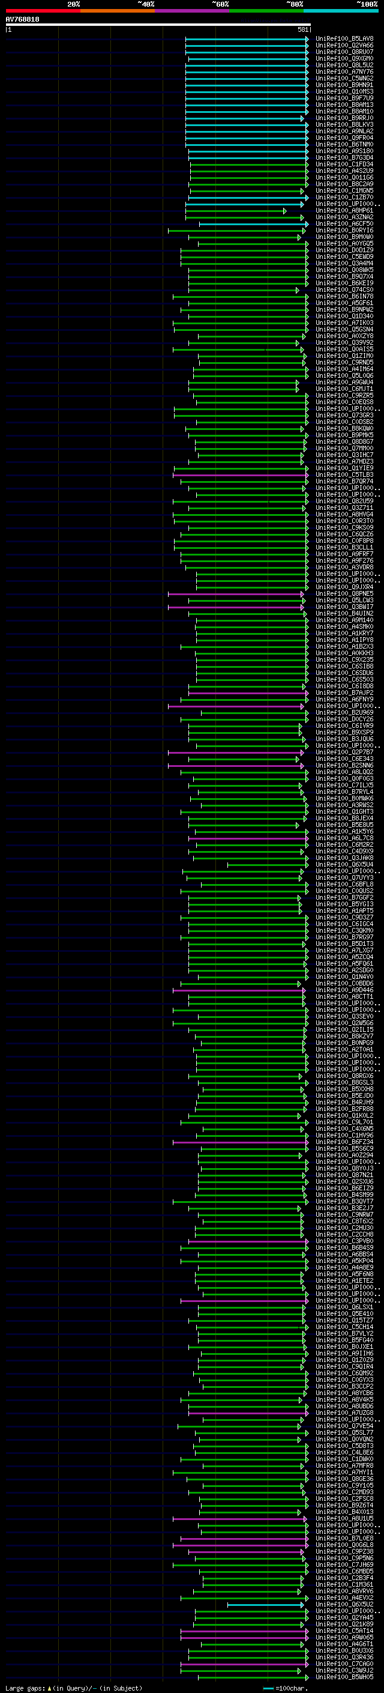The height and width of the screenshot is (1693, 384).
Task: Select hit UniRef100_B8C2A9
Action: pos(344,184)
